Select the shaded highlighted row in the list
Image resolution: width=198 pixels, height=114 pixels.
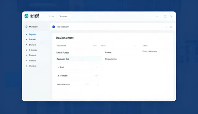tap(79, 59)
